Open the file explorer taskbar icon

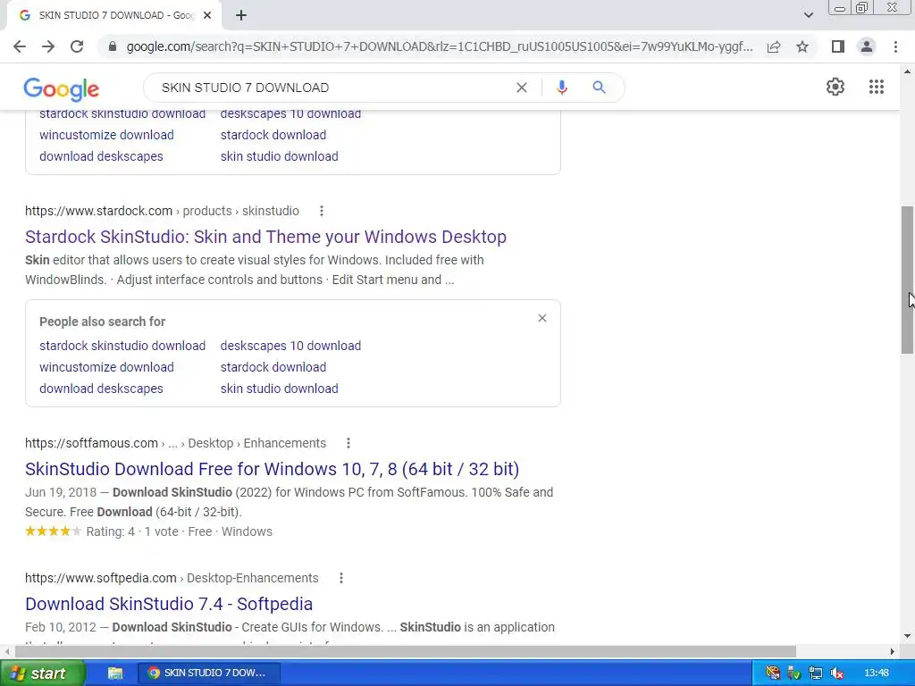tap(115, 673)
